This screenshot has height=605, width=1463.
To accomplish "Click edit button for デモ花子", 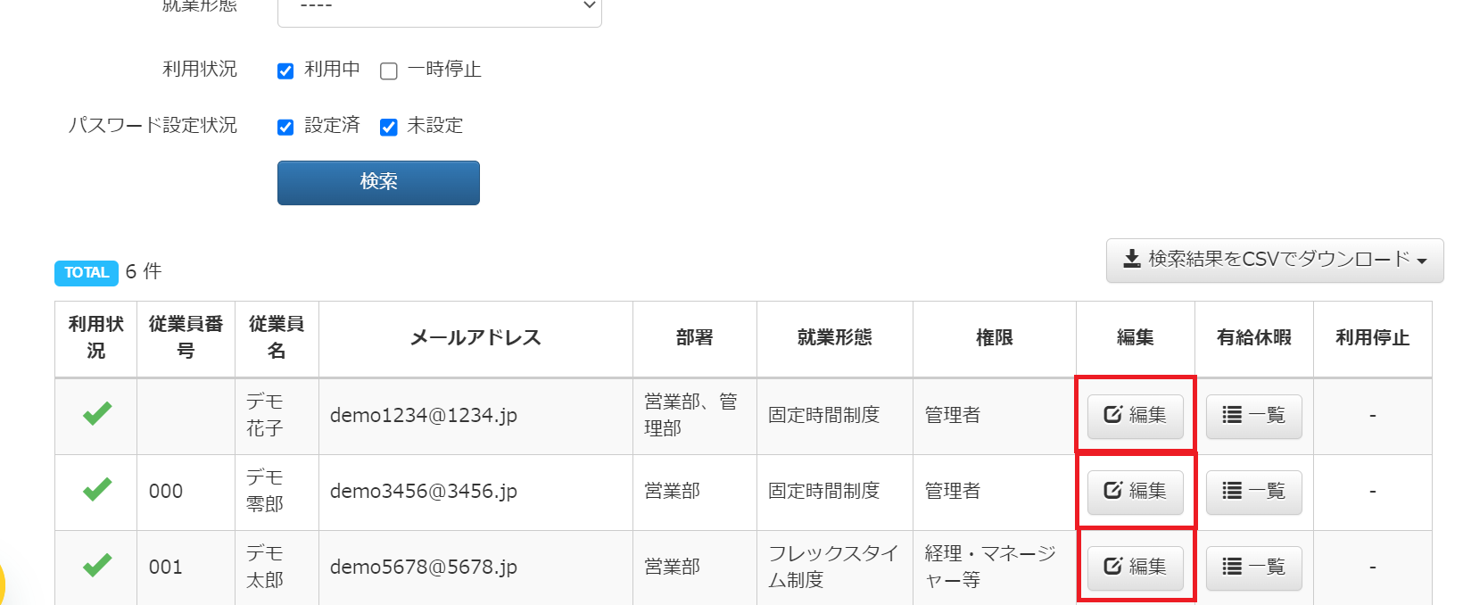I will pyautogui.click(x=1135, y=416).
